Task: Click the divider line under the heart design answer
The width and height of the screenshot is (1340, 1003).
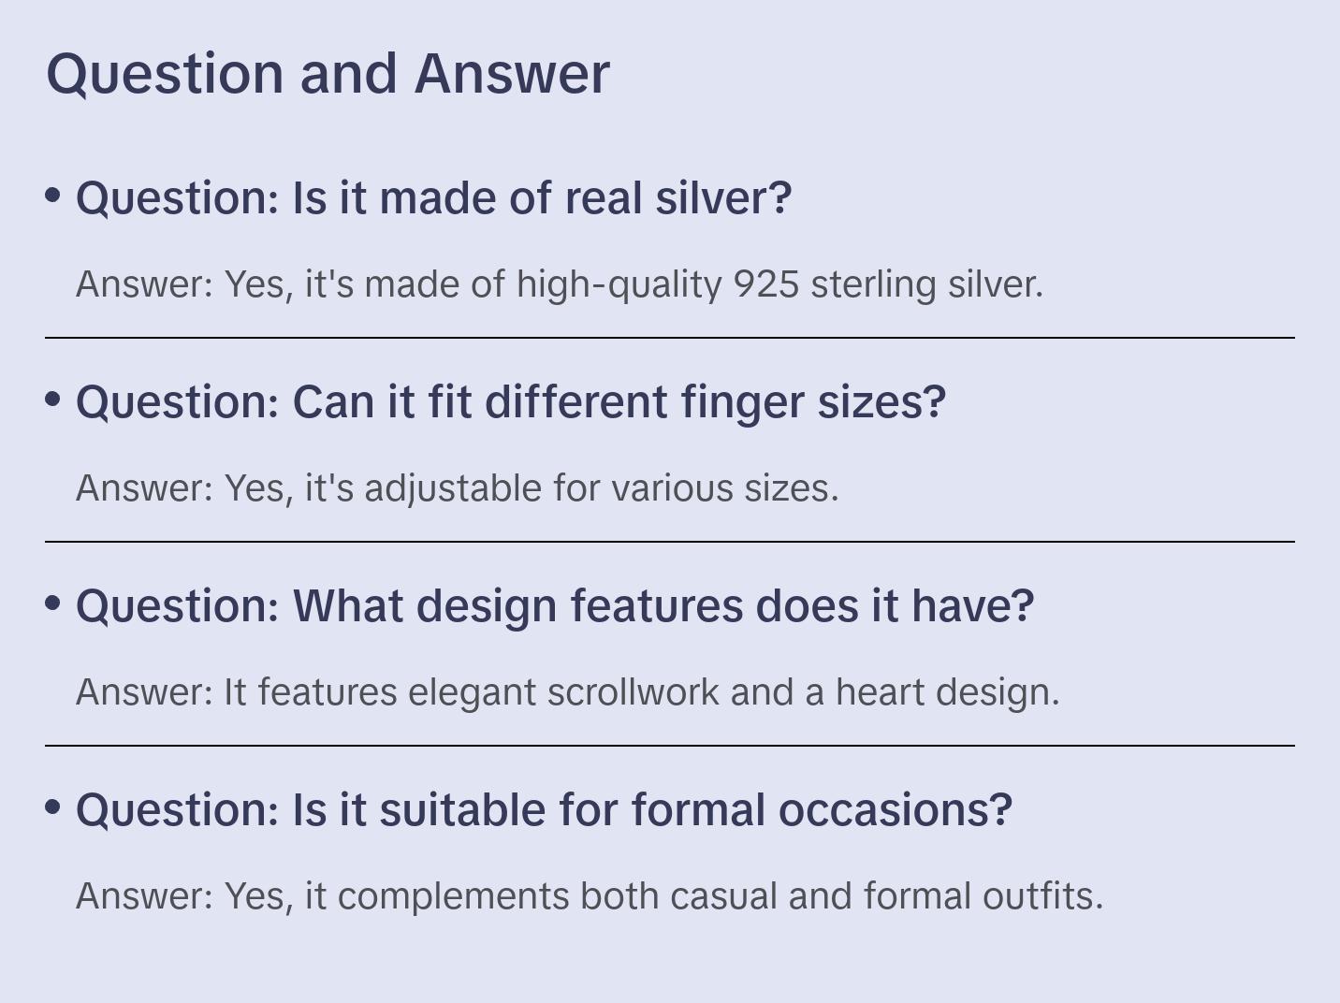Action: pos(670,746)
